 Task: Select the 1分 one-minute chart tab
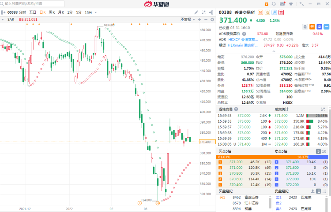coord(70,12)
